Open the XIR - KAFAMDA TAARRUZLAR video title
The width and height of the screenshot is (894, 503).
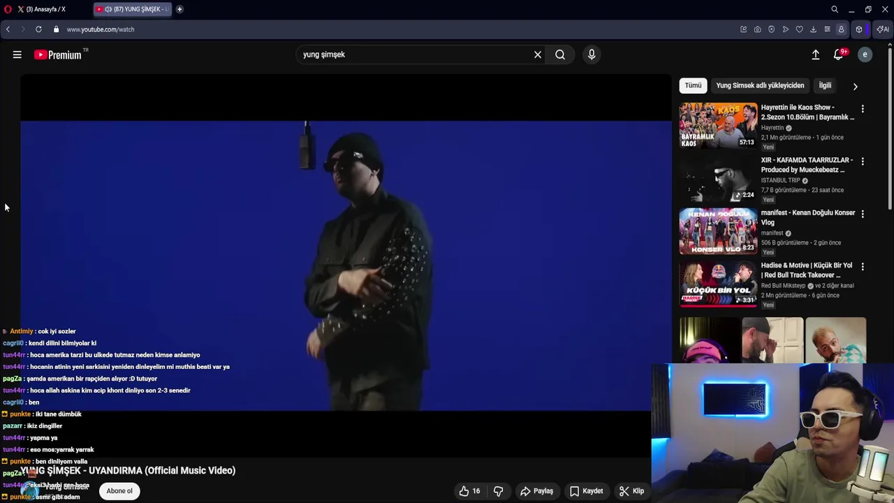coord(807,165)
